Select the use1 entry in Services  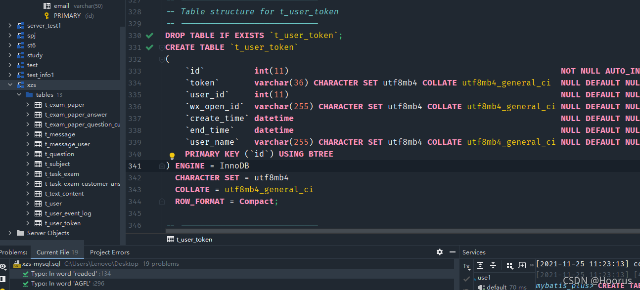484,278
